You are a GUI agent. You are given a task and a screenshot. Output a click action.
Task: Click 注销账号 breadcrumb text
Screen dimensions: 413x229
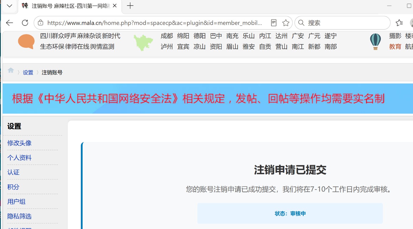(52, 73)
